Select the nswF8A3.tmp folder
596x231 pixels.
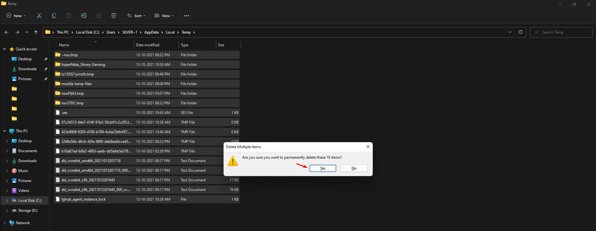[x=147, y=93]
